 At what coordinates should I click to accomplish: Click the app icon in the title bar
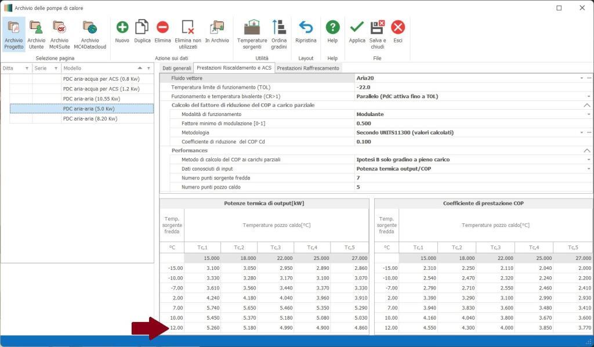[x=8, y=8]
